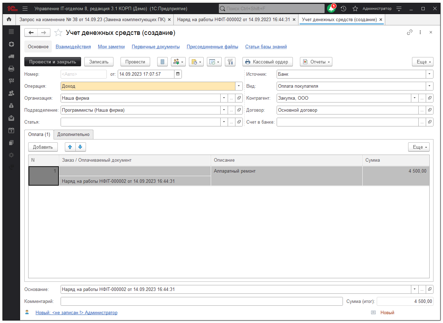Open the history clock icon

(343, 8)
